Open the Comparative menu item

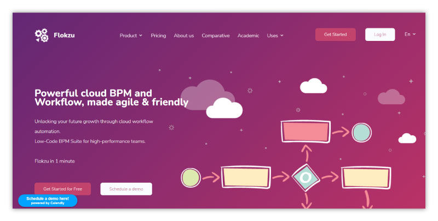coord(216,35)
